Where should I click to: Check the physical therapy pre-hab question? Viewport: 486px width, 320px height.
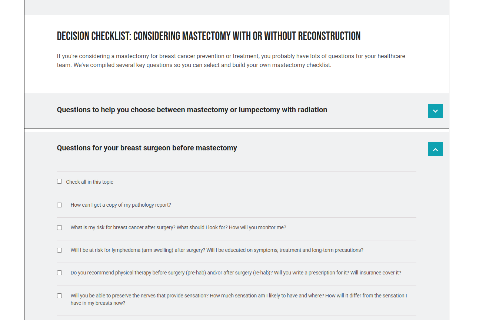point(59,272)
